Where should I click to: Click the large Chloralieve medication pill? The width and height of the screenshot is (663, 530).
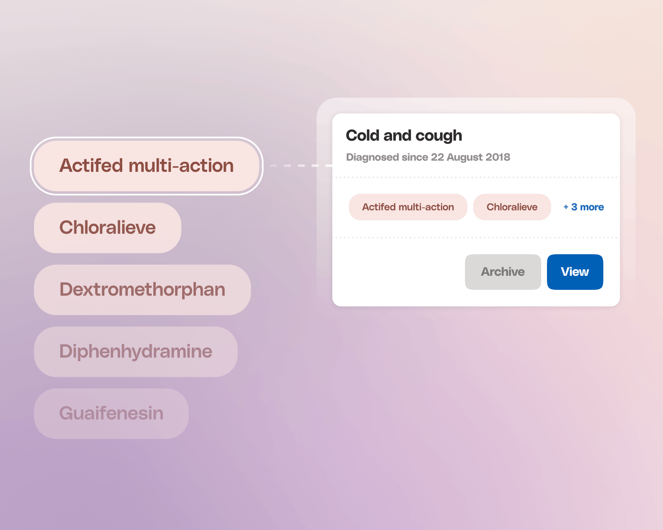pyautogui.click(x=108, y=228)
